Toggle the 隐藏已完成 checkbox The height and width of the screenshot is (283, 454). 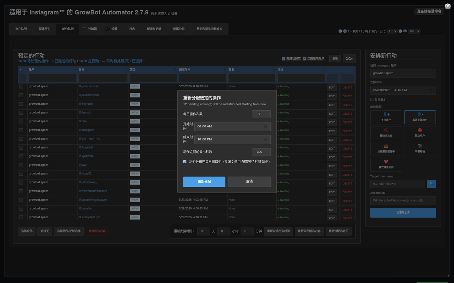(283, 59)
